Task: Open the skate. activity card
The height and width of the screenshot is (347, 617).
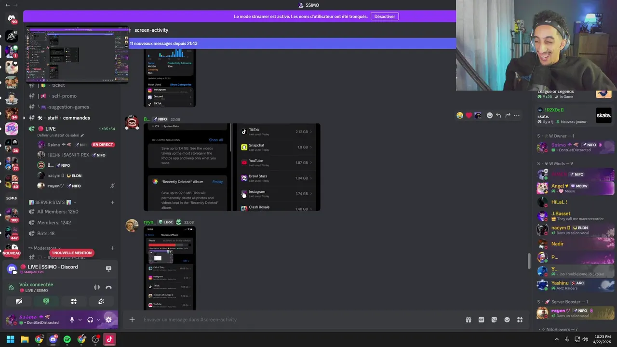Action: click(575, 116)
